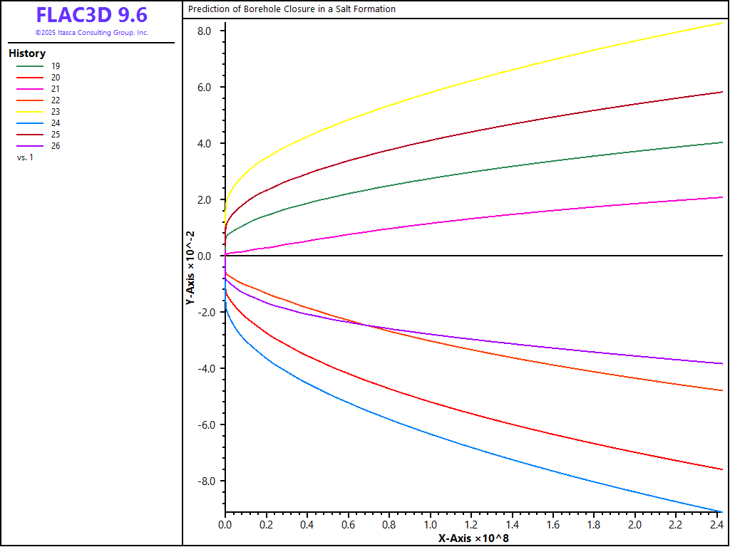Select the plot title about Borehole Closure
The image size is (730, 547).
pyautogui.click(x=292, y=9)
